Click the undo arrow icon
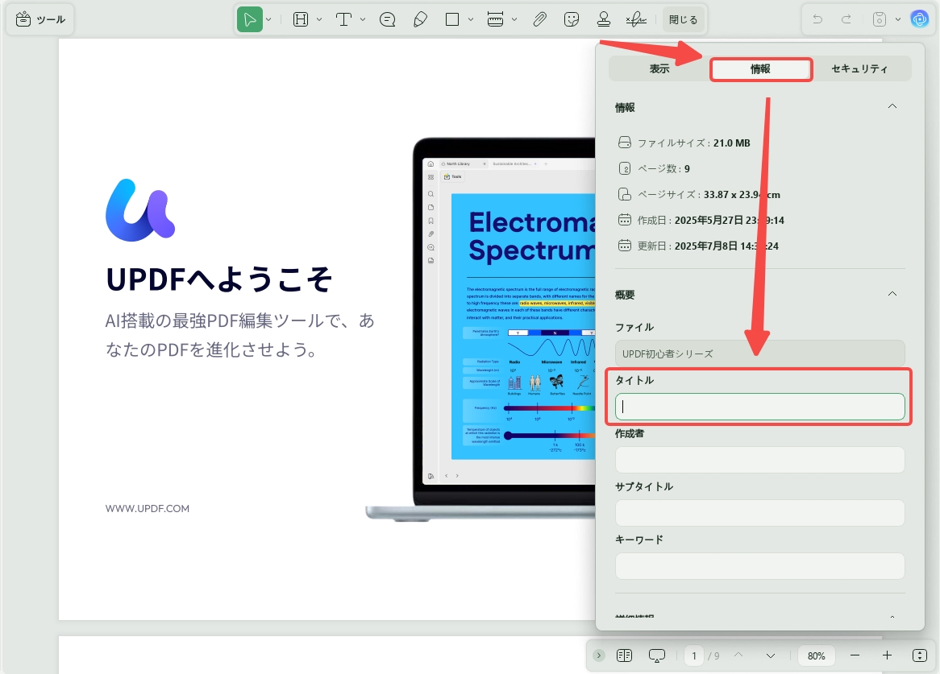Image resolution: width=940 pixels, height=674 pixels. (817, 20)
